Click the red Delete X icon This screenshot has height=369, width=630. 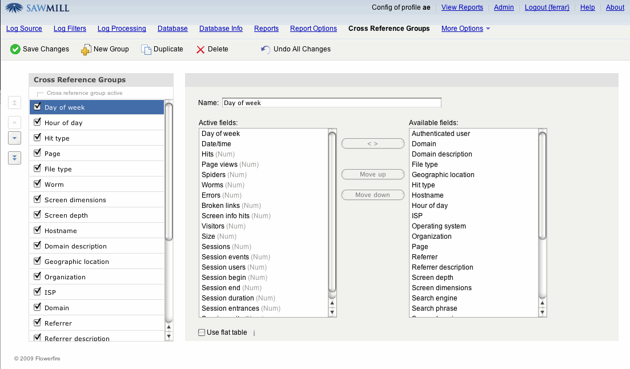pyautogui.click(x=200, y=50)
